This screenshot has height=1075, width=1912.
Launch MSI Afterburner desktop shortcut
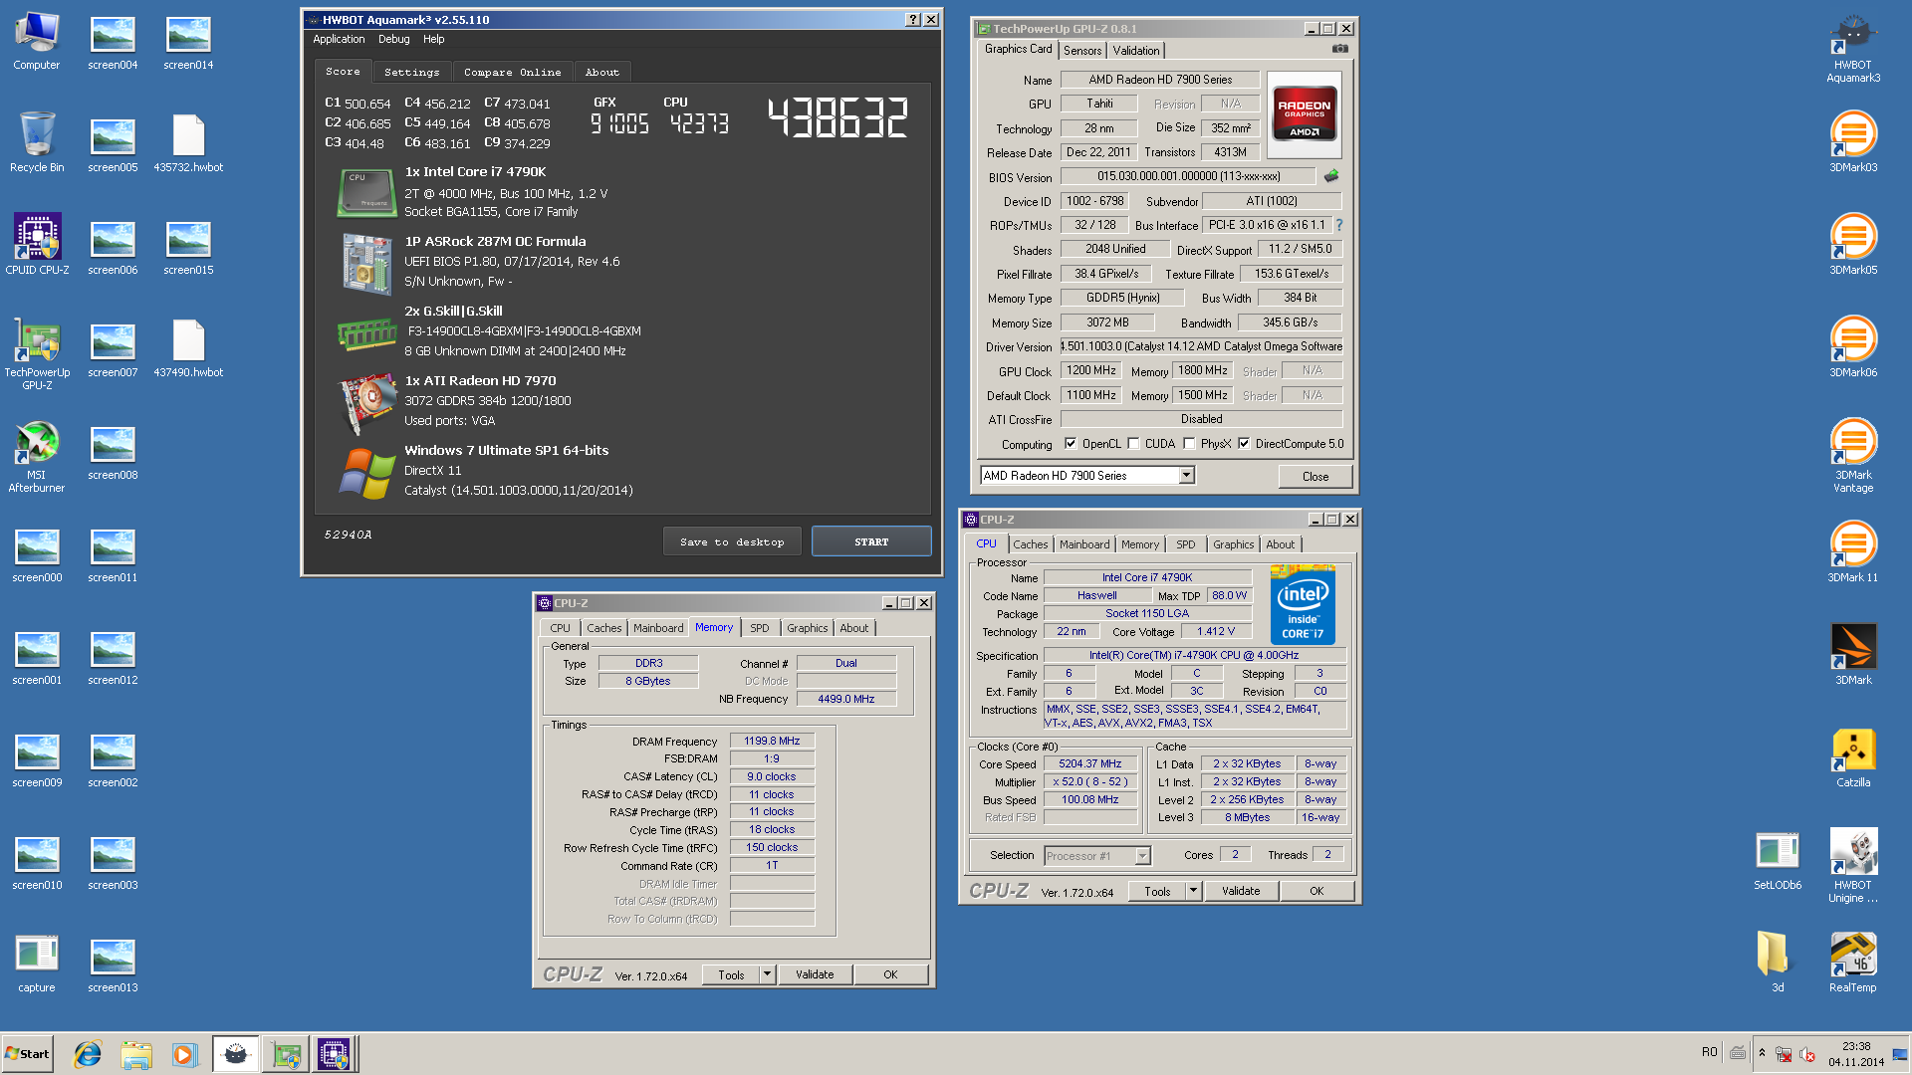coord(37,456)
